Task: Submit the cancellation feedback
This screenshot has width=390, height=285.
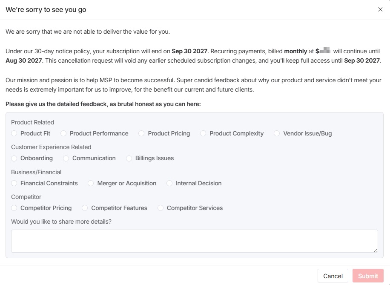Action: (368, 276)
